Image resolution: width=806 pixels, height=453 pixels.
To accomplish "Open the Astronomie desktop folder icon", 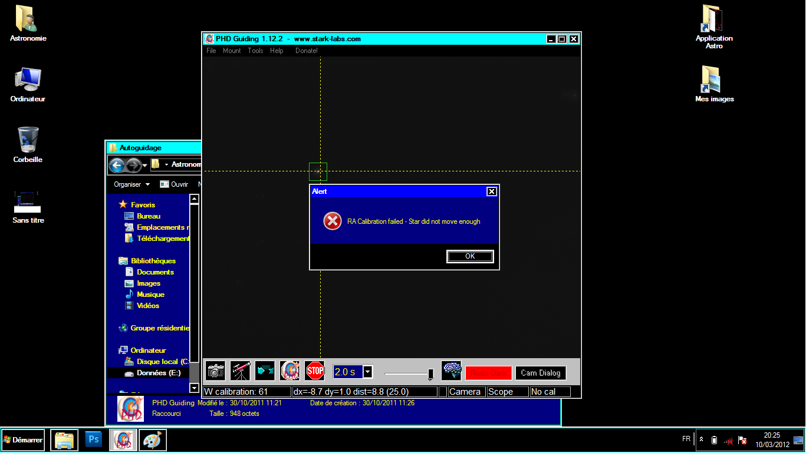I will pos(28,24).
